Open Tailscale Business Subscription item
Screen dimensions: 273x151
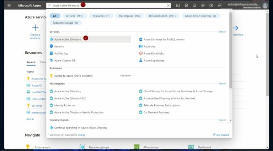click(x=162, y=105)
